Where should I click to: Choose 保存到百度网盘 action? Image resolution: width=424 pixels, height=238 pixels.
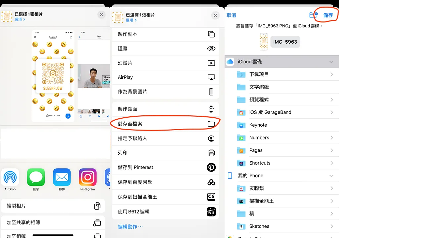(165, 182)
